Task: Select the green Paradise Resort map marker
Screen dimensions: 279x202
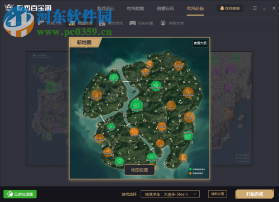Action: 156,86
